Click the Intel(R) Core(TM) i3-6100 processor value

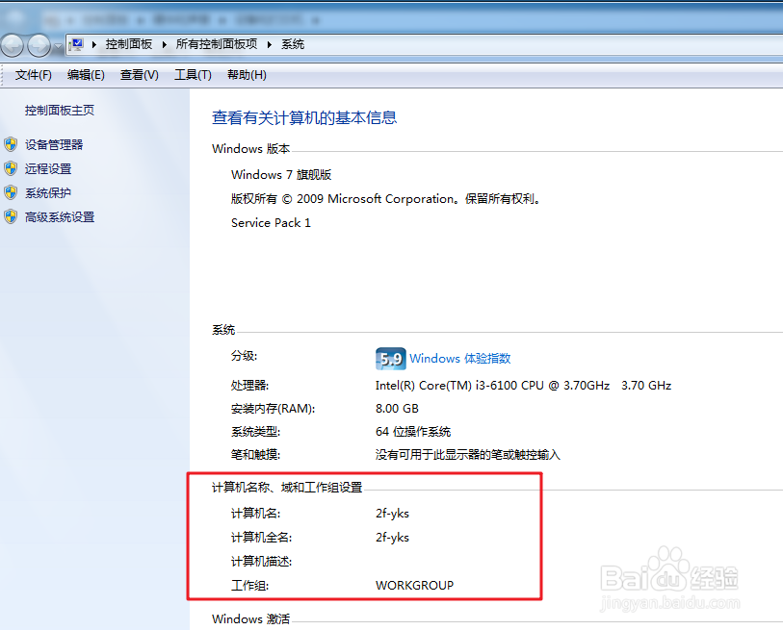523,386
